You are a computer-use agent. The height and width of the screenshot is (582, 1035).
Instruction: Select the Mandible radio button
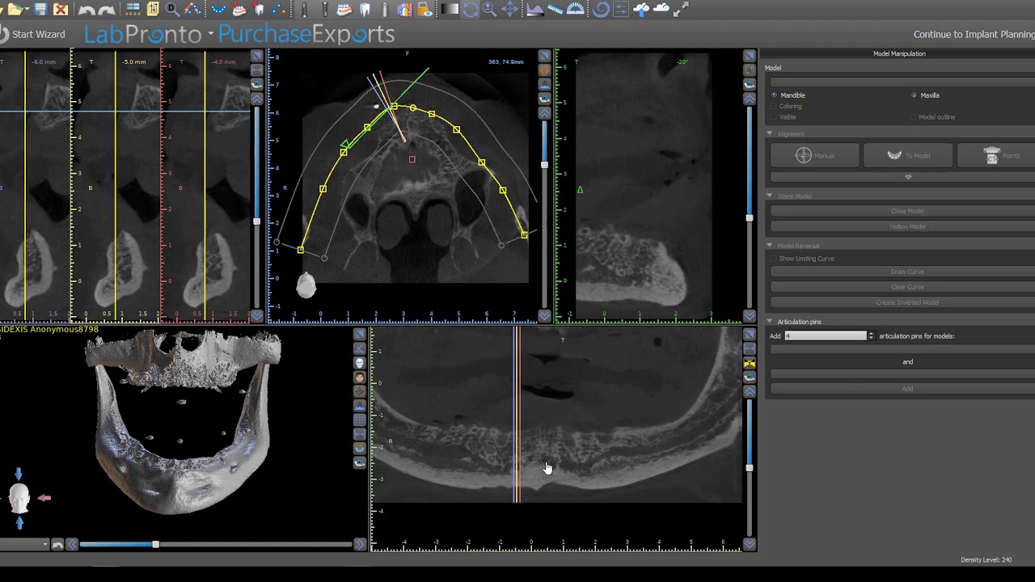pos(774,95)
